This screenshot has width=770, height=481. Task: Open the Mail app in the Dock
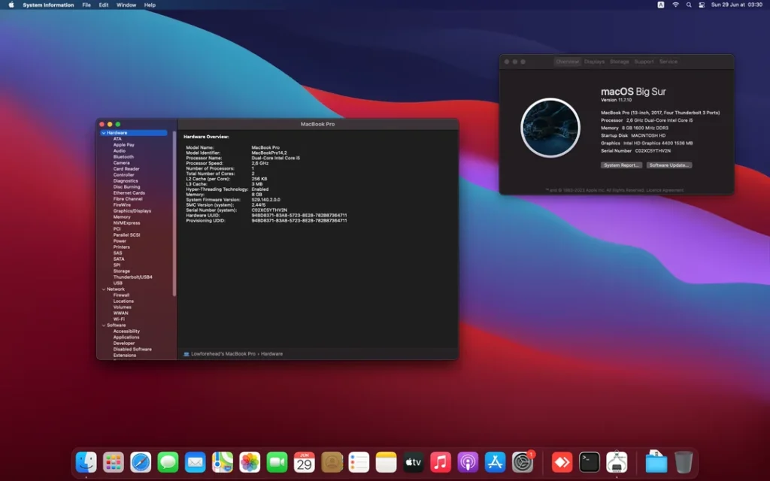point(196,462)
